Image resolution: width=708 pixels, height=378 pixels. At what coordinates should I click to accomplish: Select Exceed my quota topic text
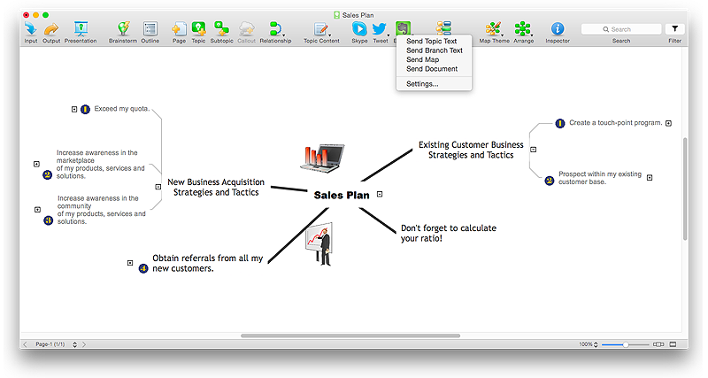(x=122, y=109)
